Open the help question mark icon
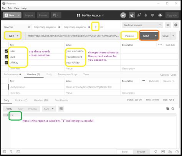182x156 pixels. pos(177,152)
